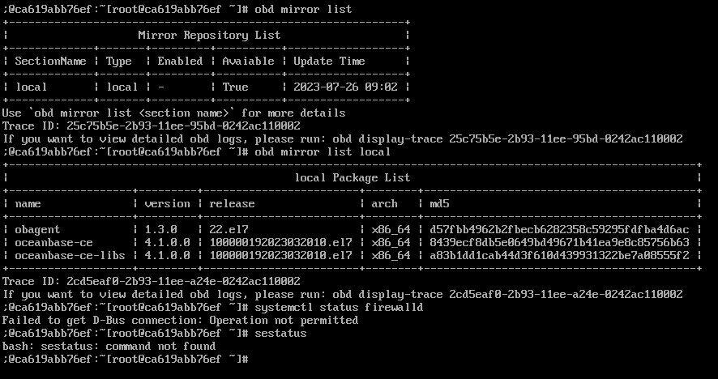Click the second Trace ID line
Viewport: 718px width, 379px height.
click(151, 282)
